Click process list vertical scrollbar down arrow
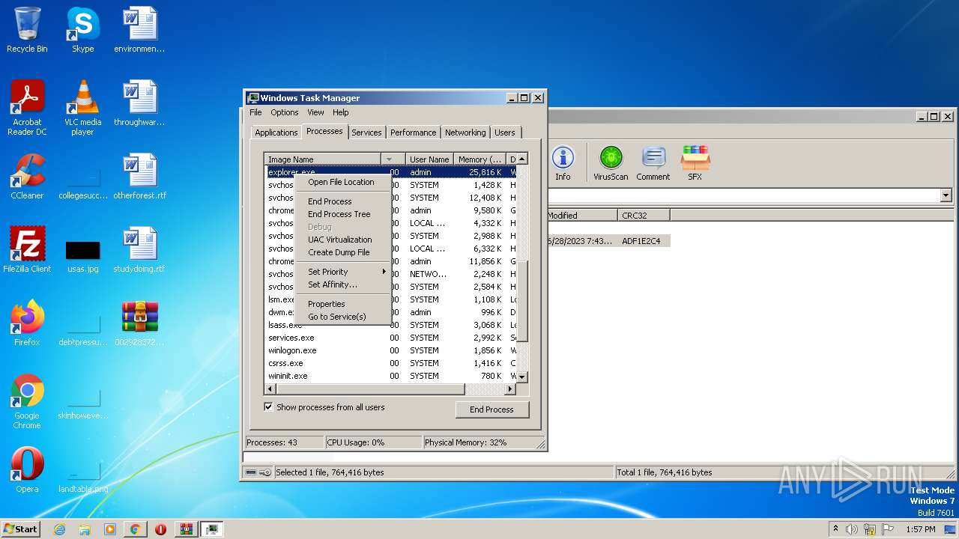 (522, 377)
